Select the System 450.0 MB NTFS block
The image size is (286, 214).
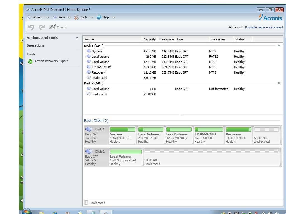[122, 135]
